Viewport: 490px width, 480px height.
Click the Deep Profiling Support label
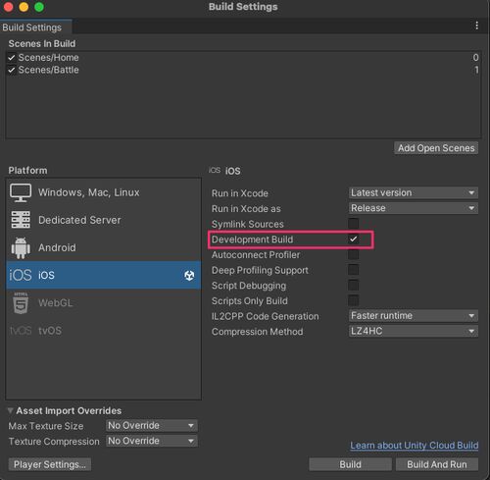click(260, 270)
